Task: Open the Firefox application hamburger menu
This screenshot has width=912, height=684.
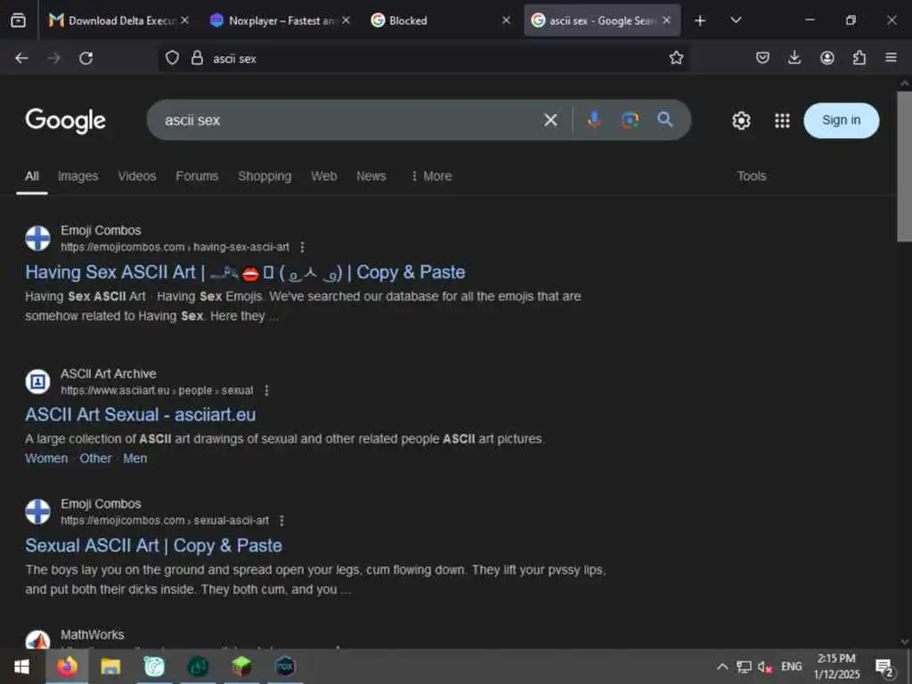Action: [891, 58]
